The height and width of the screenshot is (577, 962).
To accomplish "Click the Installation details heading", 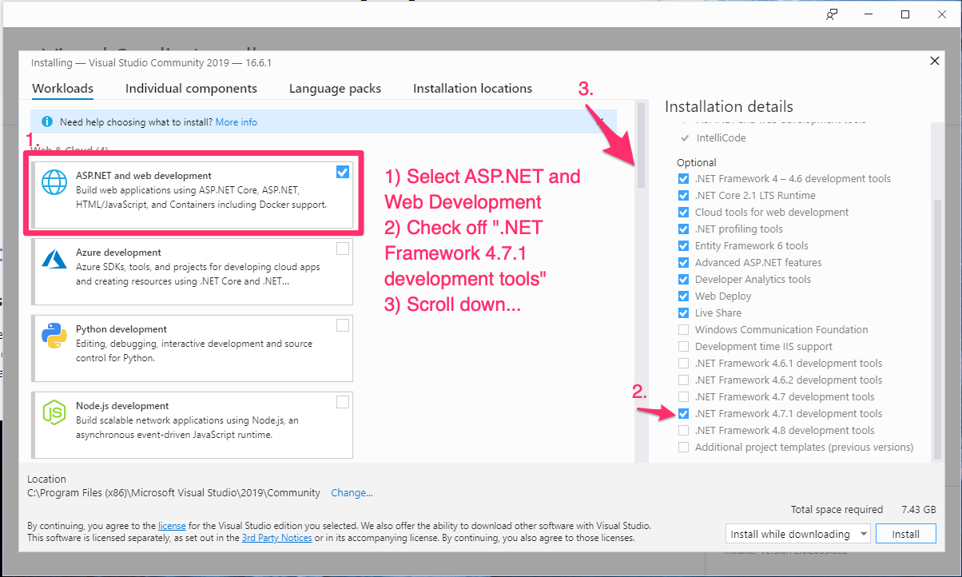I will tap(729, 106).
